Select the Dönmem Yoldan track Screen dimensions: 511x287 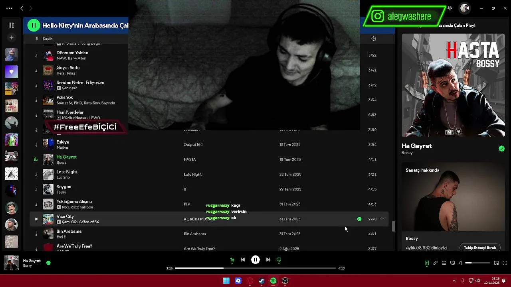click(x=72, y=53)
